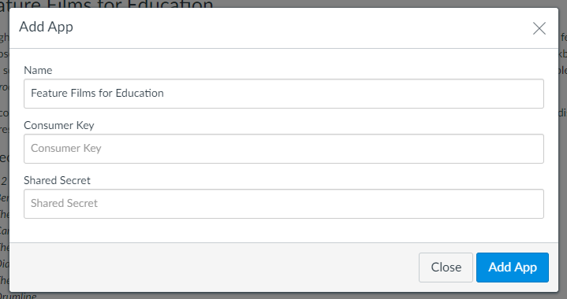Click the Shared Secret field label
This screenshot has height=299, width=567.
[x=57, y=180]
